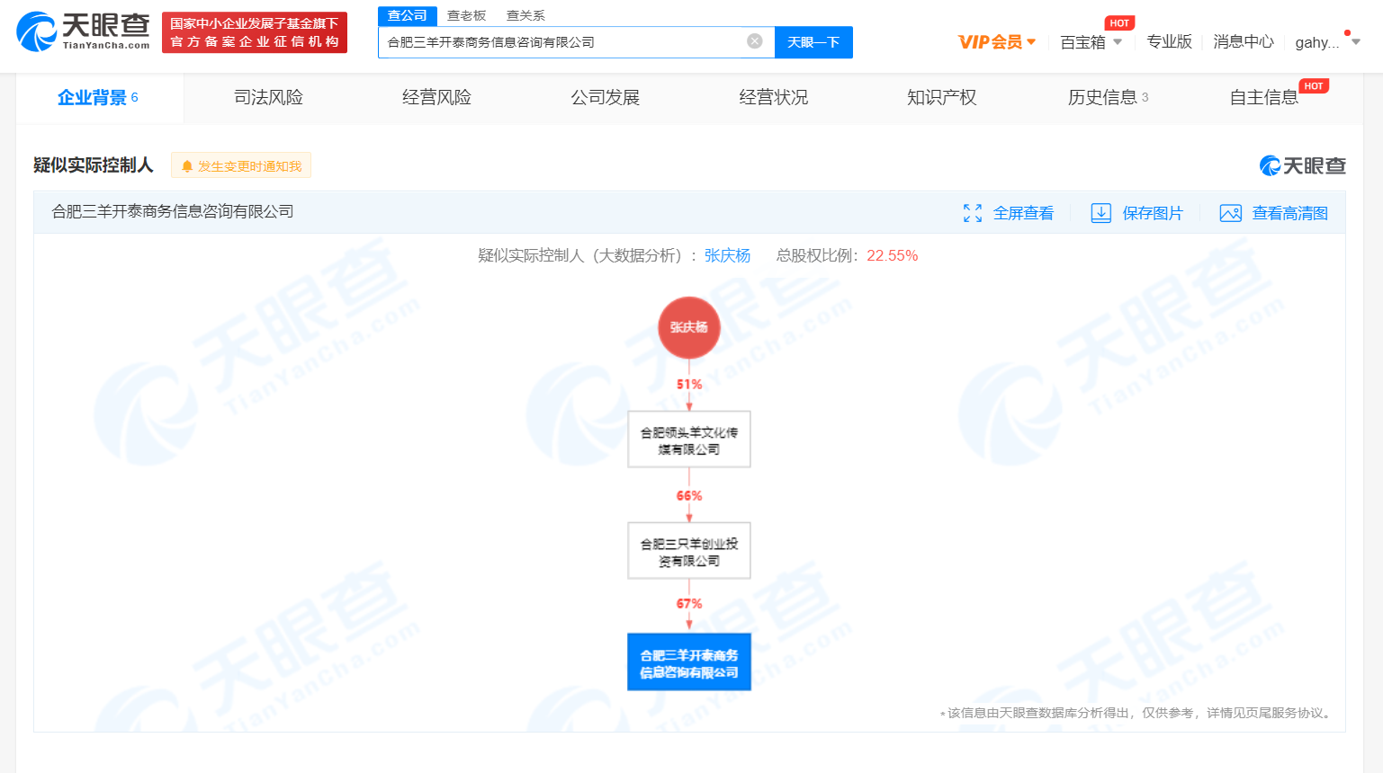
Task: Expand 百宝箱 dropdown arrow
Action: [x=1118, y=41]
